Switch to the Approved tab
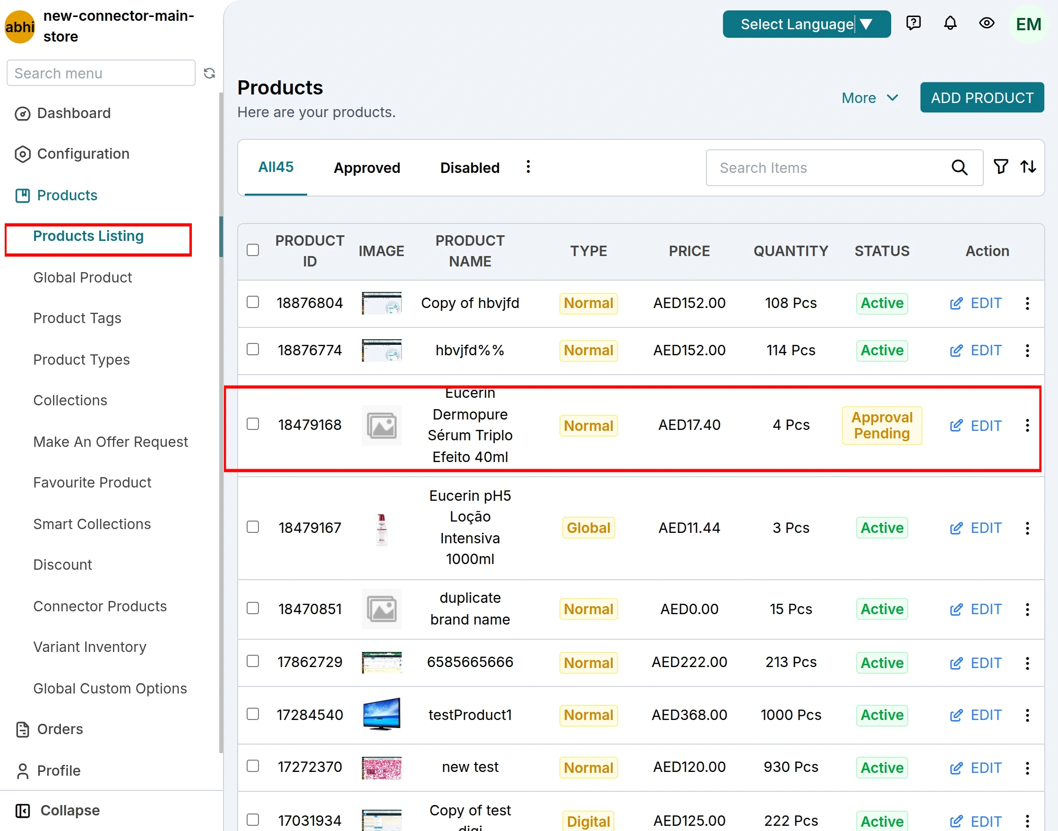 click(x=367, y=168)
